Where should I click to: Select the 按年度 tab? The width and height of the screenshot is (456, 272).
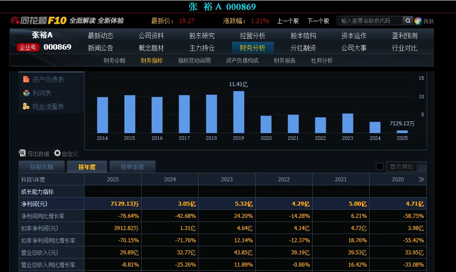87,167
